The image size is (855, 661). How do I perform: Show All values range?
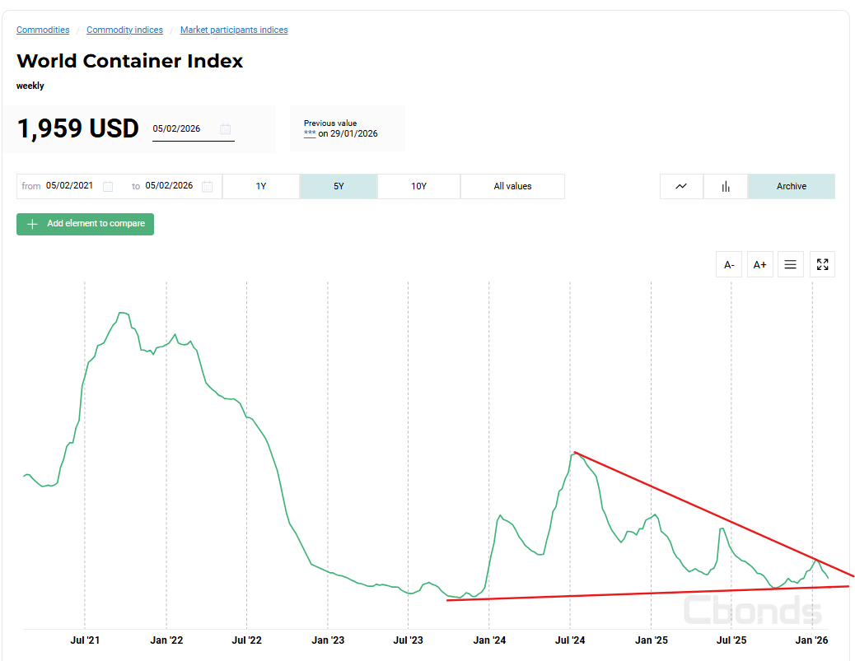pos(512,186)
